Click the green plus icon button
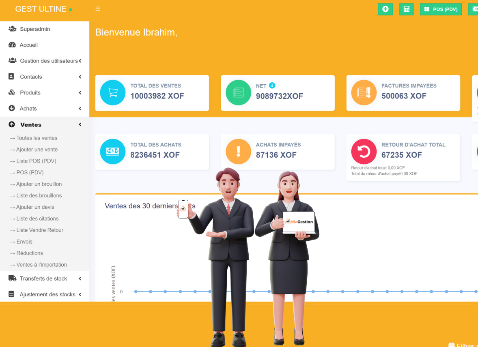Screen dimensions: 478x347 pos(385,9)
